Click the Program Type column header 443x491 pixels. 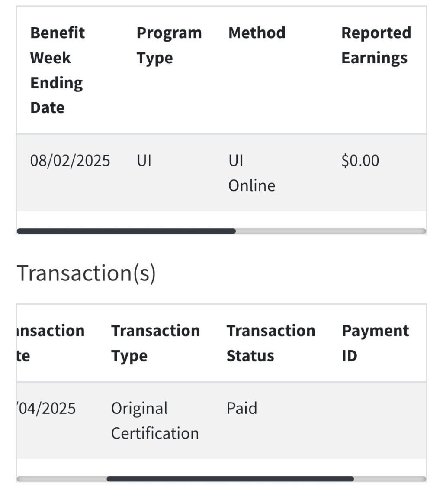169,46
